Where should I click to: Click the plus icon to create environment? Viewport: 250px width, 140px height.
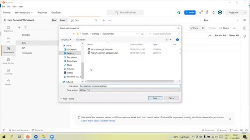click(19, 28)
